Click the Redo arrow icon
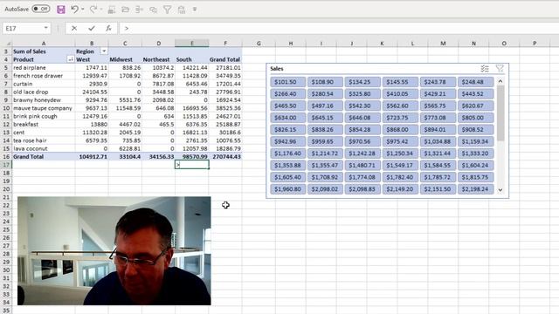The height and width of the screenshot is (314, 559). point(93,10)
